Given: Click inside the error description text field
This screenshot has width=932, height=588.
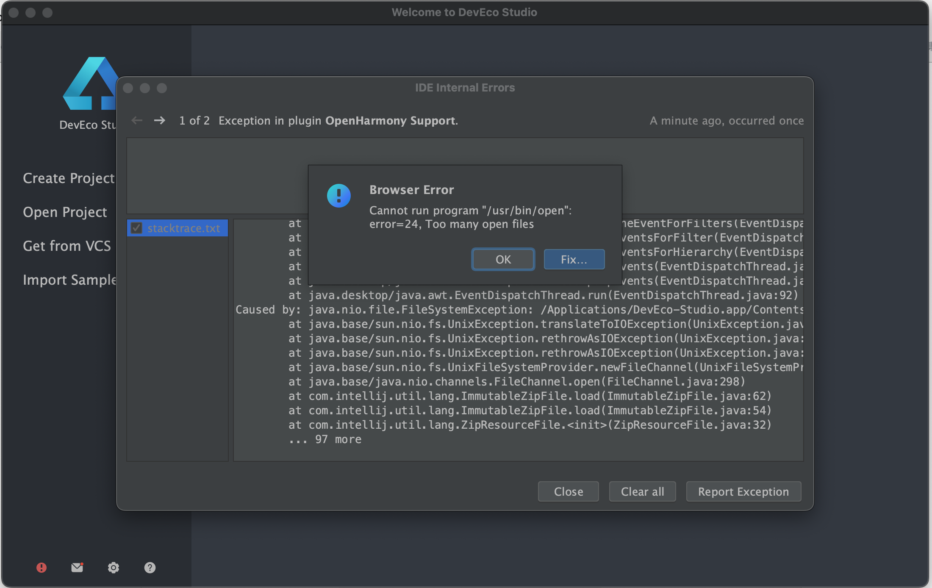Looking at the screenshot, I should 216,176.
